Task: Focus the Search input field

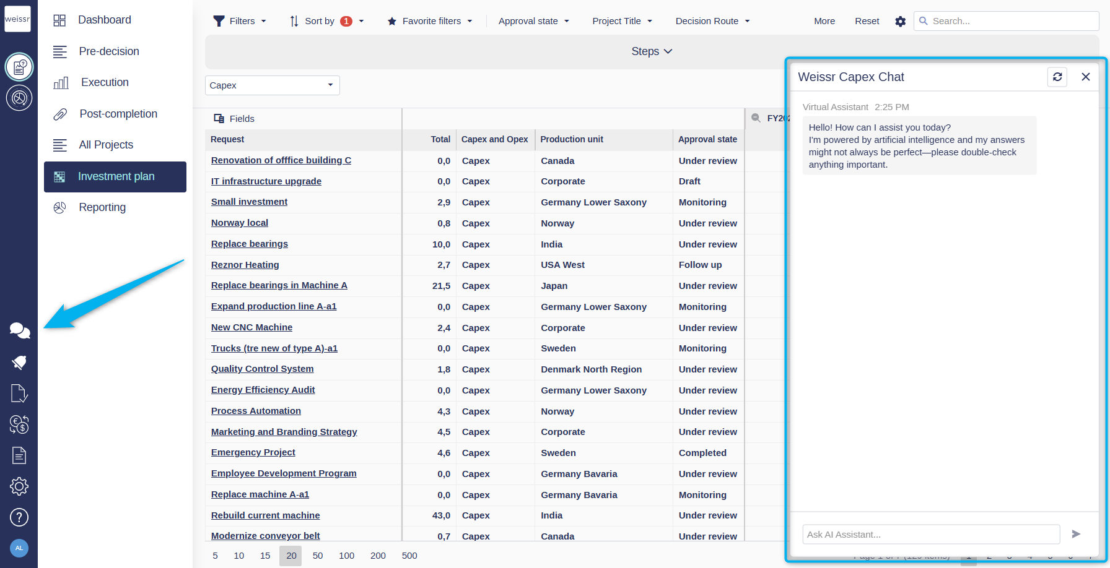Action: (x=1006, y=21)
